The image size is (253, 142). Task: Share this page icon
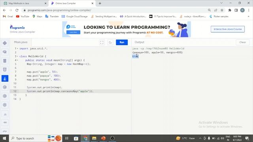pyautogui.click(x=215, y=10)
